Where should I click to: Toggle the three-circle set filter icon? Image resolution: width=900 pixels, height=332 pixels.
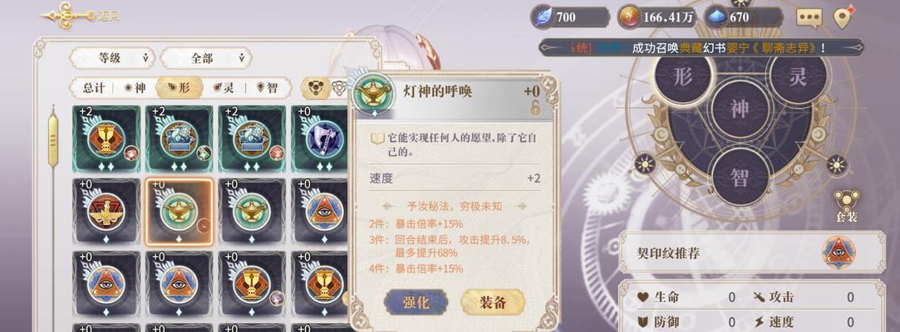coord(314,88)
